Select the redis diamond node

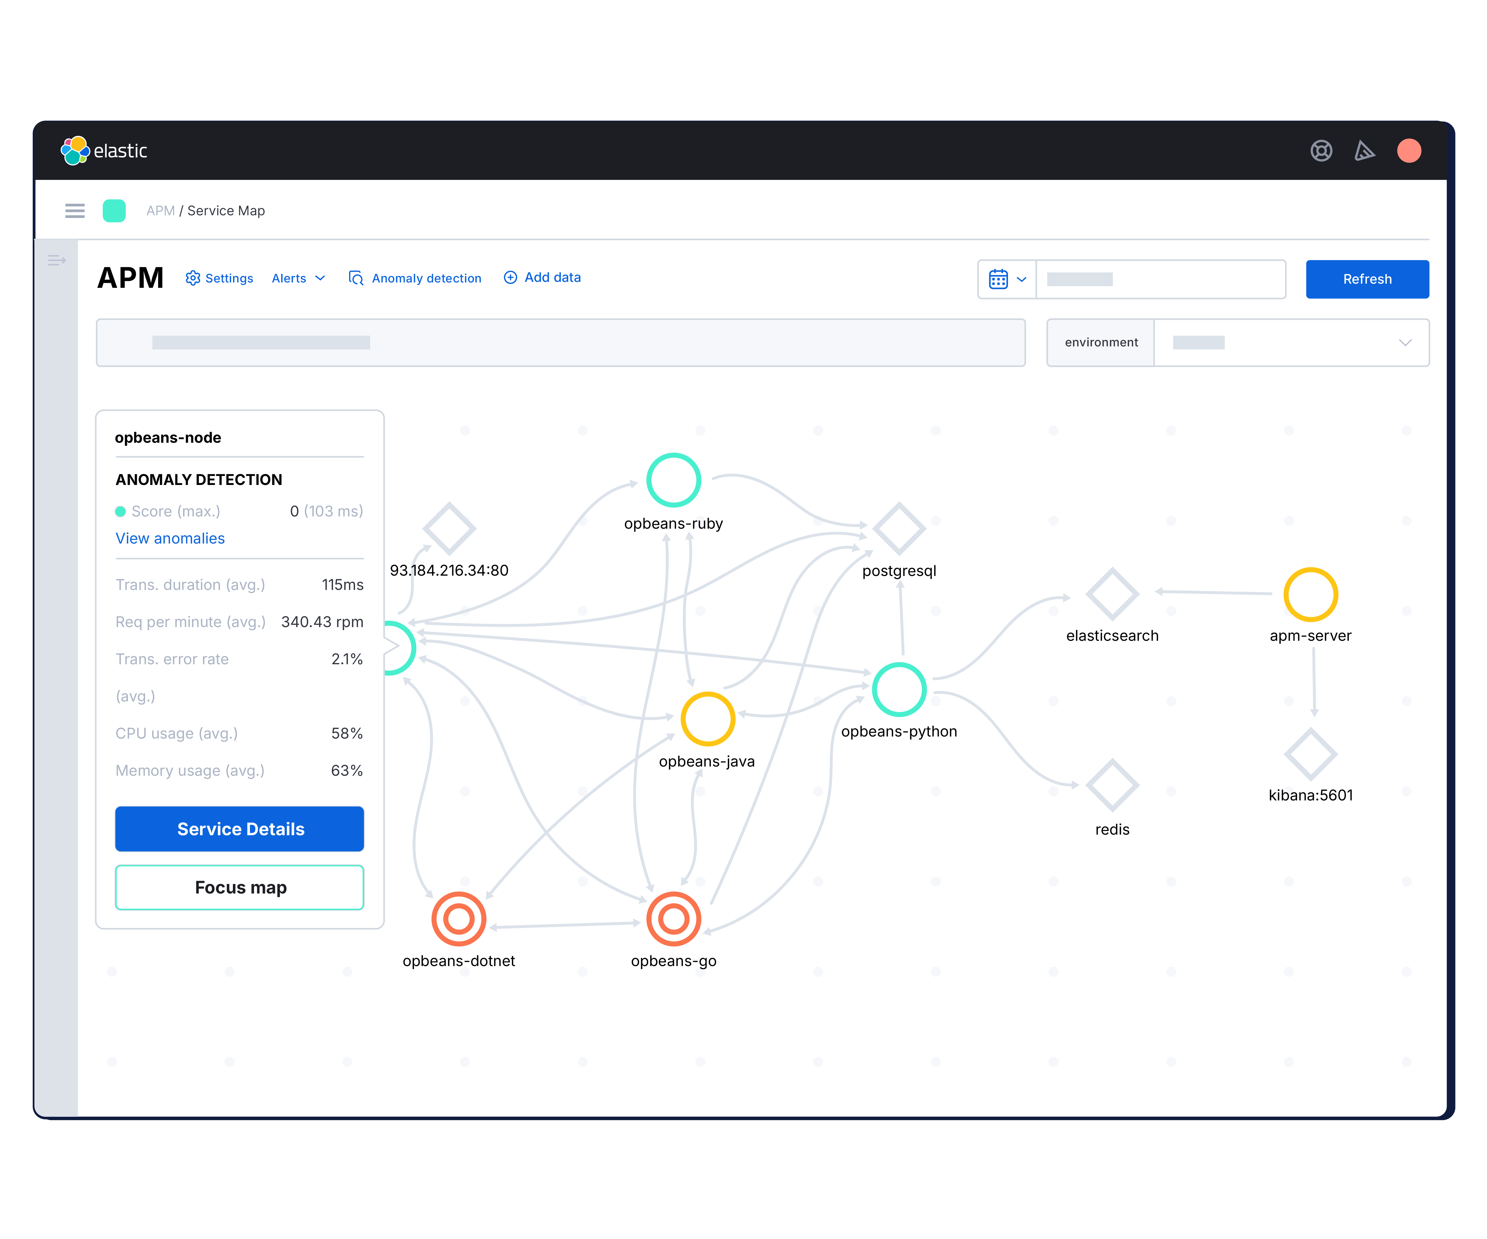[x=1112, y=785]
